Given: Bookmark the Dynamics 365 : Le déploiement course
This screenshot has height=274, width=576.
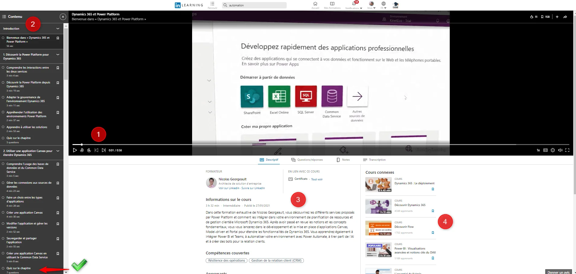Looking at the screenshot, I should [x=433, y=189].
